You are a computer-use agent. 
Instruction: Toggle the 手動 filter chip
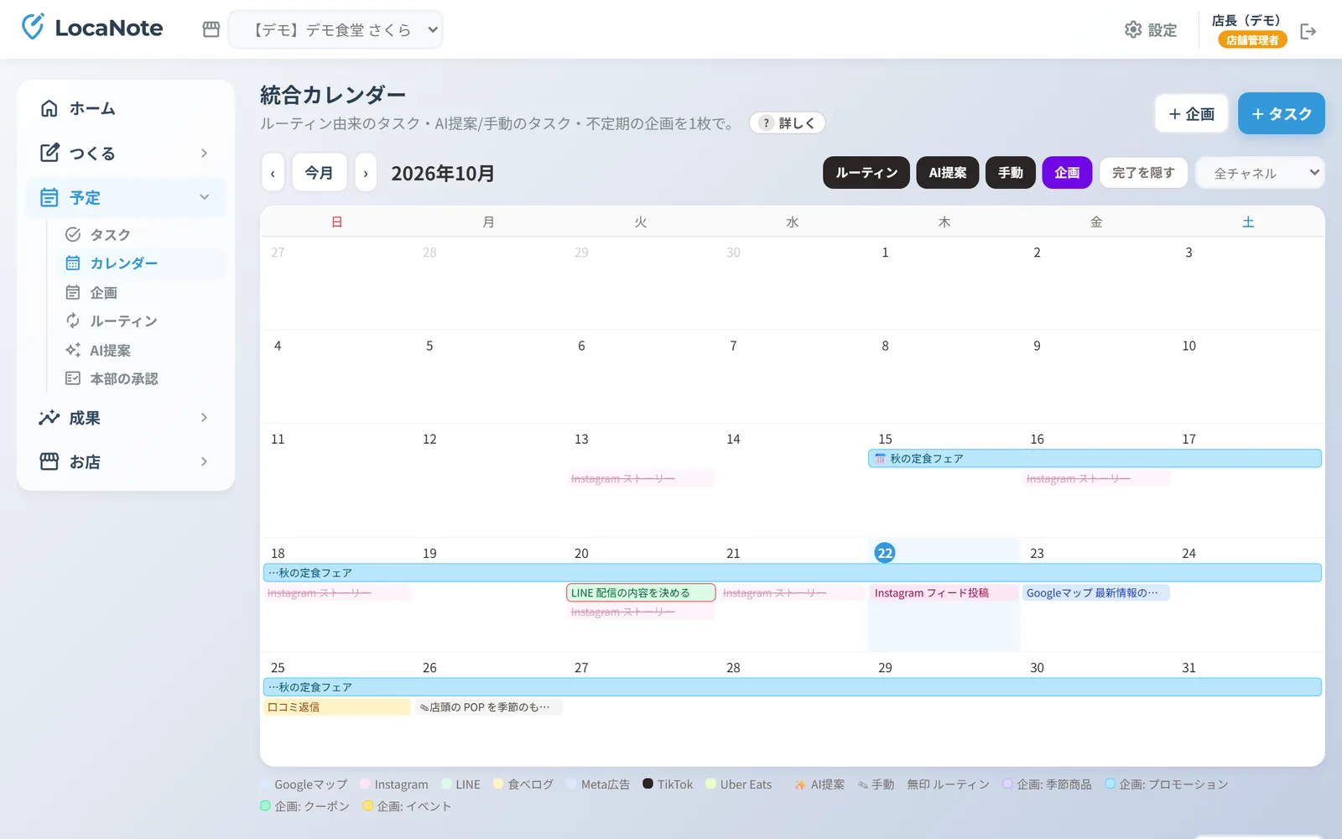(1011, 173)
